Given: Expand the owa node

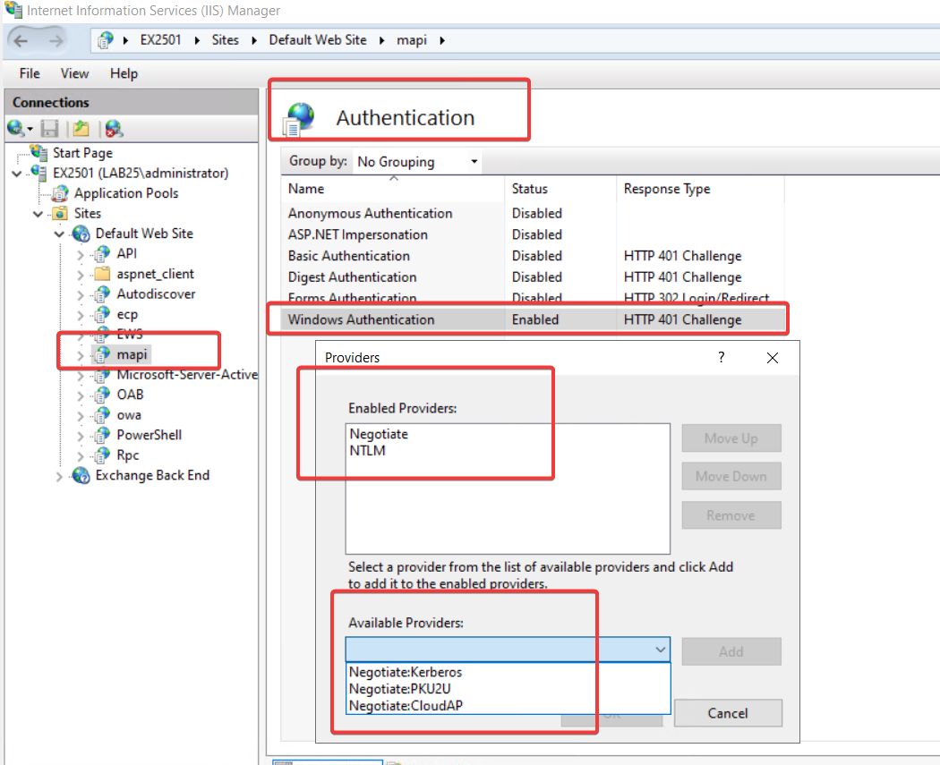Looking at the screenshot, I should 81,416.
